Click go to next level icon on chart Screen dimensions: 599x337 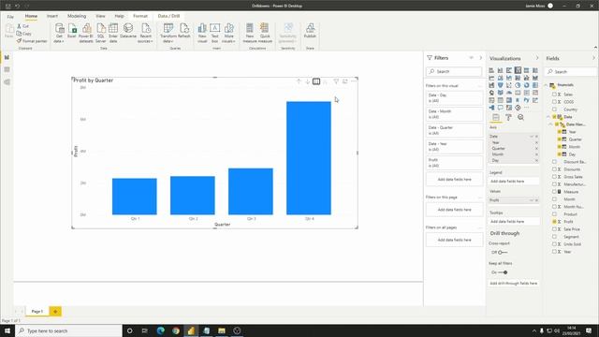click(x=316, y=81)
